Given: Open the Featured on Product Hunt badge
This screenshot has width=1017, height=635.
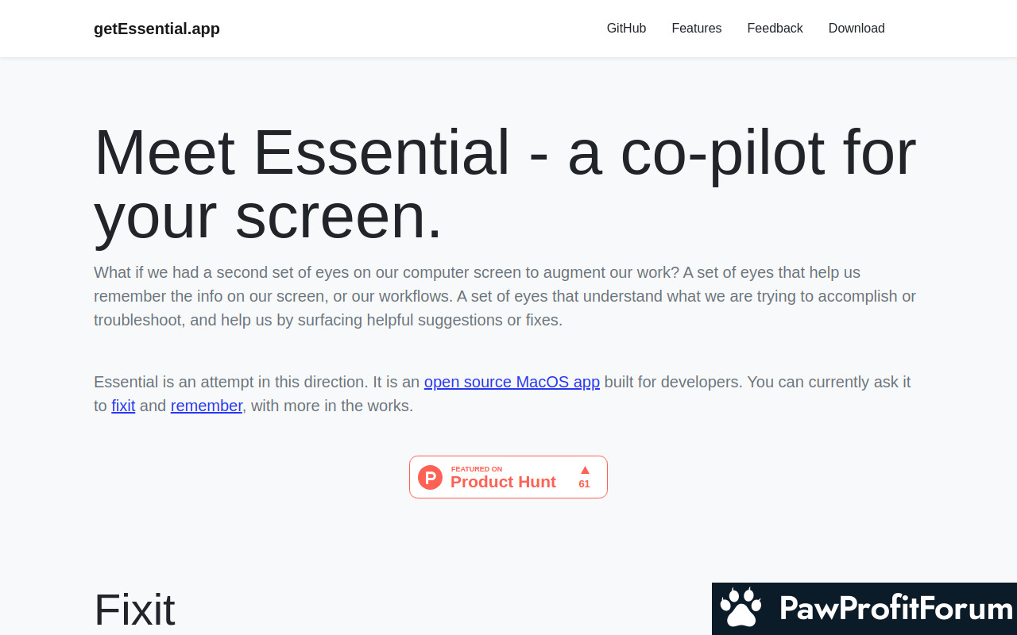Looking at the screenshot, I should click(x=508, y=477).
